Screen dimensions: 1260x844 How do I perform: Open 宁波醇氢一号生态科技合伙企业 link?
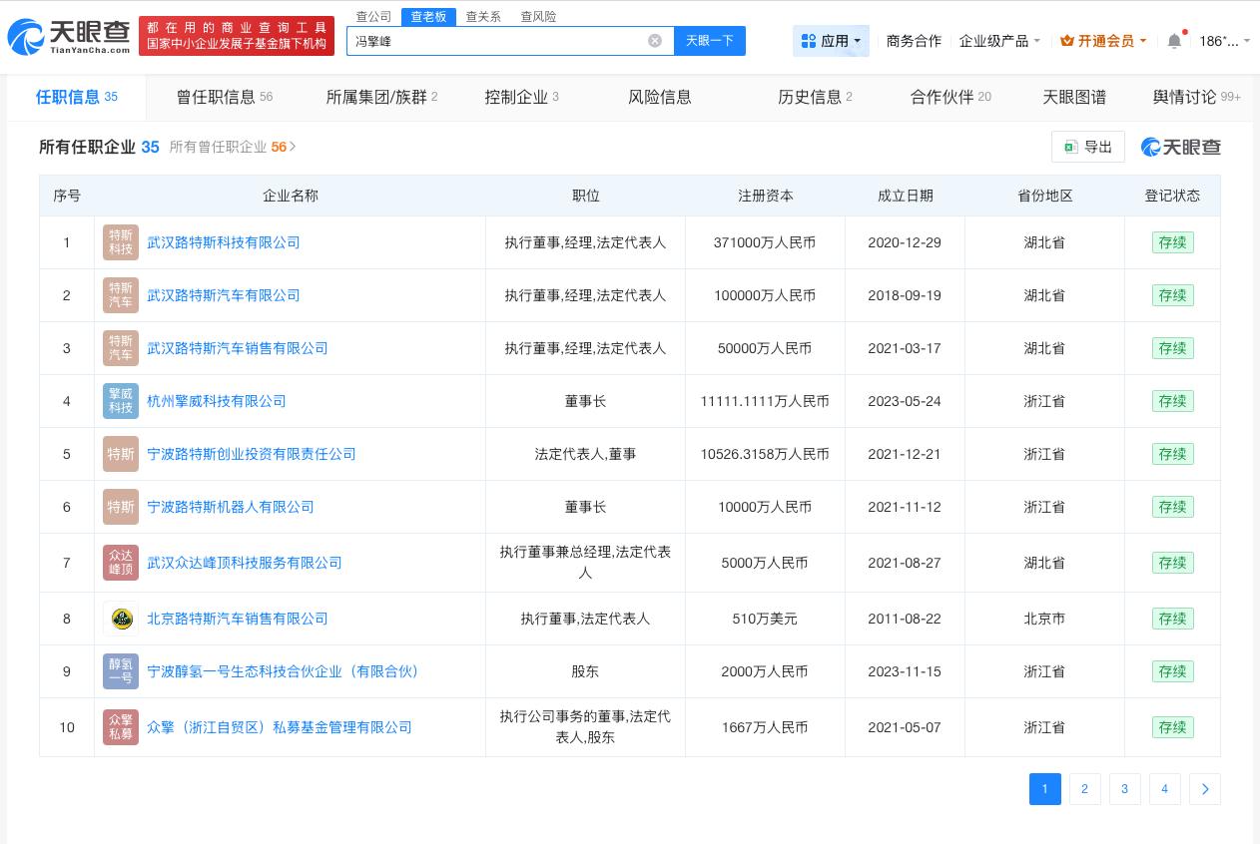[285, 671]
